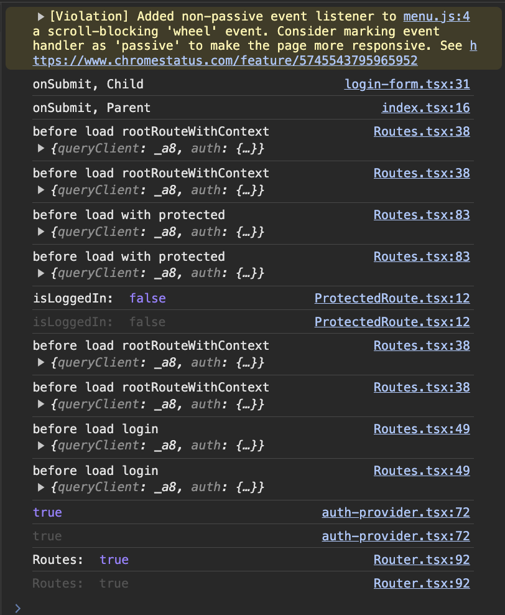Open Router.tsx:92 link on dimmed Routes row
Screen dimensions: 505x615
421,583
